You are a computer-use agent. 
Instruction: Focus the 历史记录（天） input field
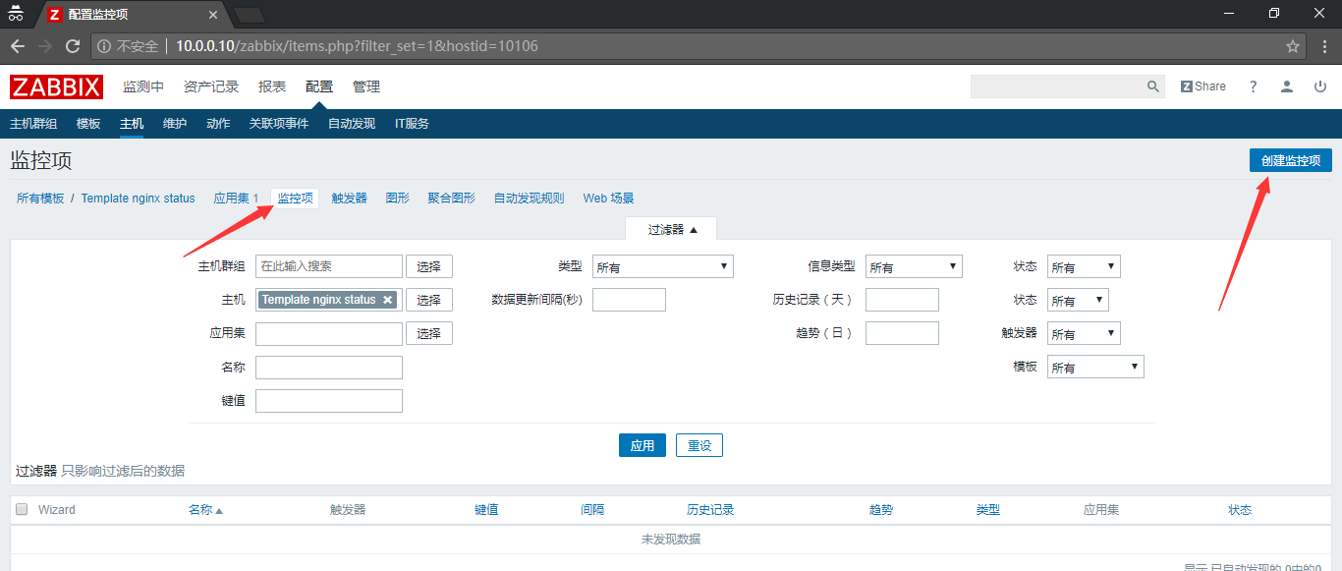[x=902, y=300]
